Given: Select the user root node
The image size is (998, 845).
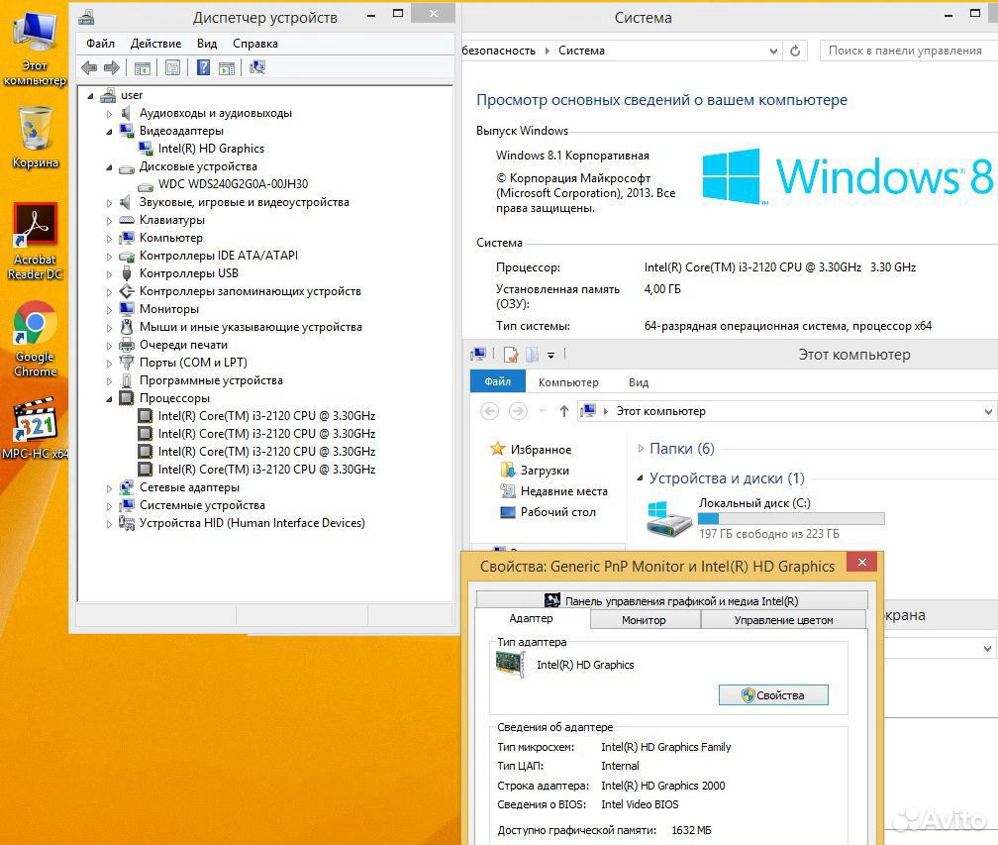Looking at the screenshot, I should [x=132, y=95].
